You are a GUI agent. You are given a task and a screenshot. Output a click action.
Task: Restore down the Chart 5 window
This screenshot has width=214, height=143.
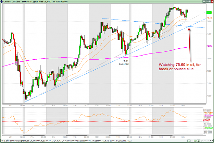(x=209, y=1)
